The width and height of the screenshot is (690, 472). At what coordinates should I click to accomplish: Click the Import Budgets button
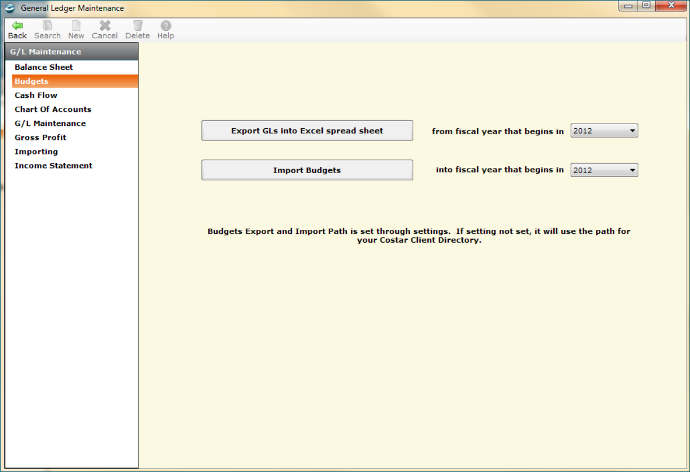click(x=307, y=170)
